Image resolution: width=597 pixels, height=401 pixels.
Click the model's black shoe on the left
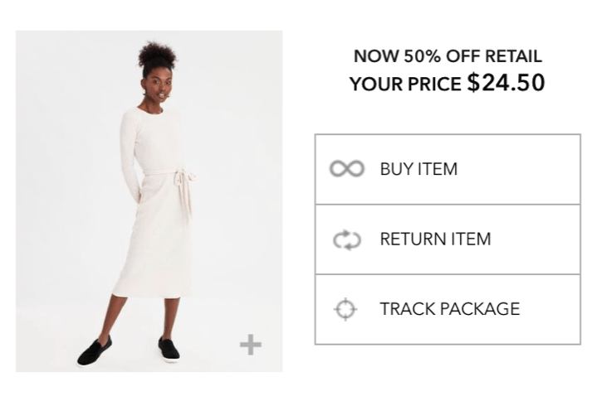pos(95,351)
